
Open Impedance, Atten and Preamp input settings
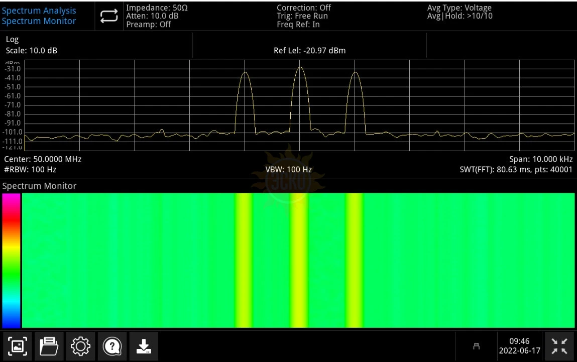click(157, 16)
